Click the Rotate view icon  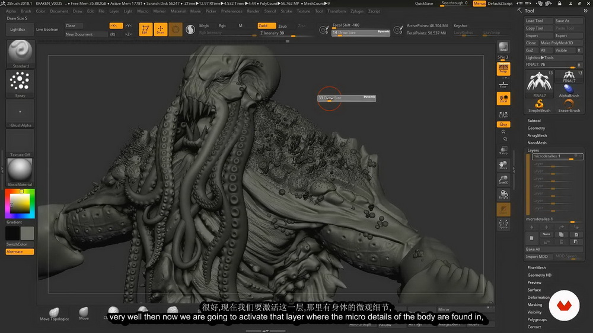coord(503,195)
